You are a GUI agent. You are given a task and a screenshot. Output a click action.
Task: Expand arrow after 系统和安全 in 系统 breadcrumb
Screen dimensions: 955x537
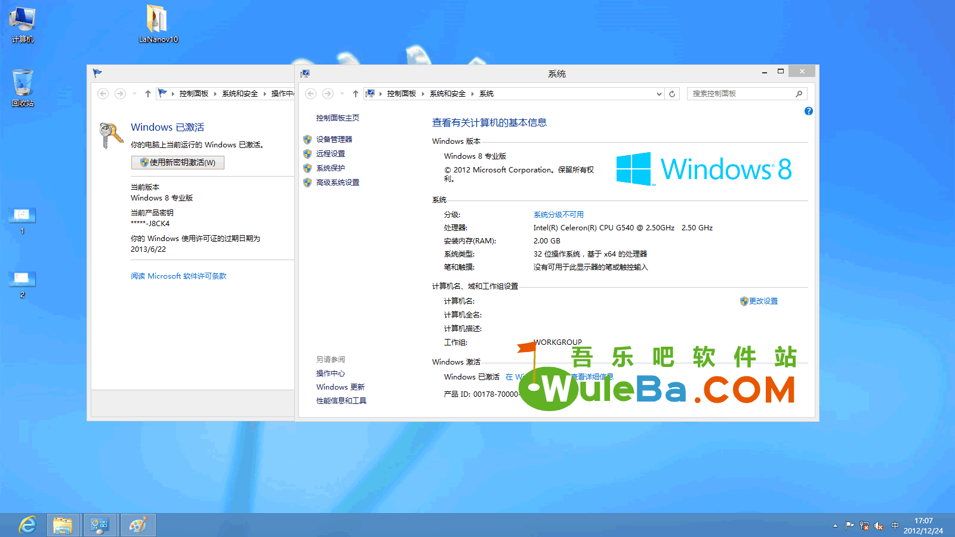[472, 94]
